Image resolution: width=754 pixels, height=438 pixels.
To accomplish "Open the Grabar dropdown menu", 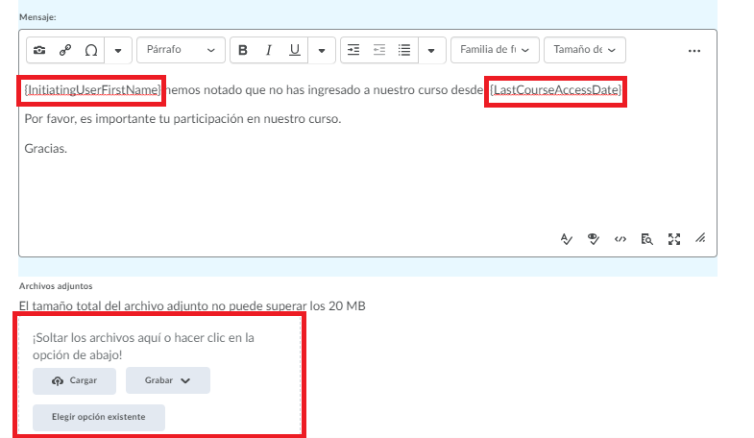I will (x=168, y=380).
